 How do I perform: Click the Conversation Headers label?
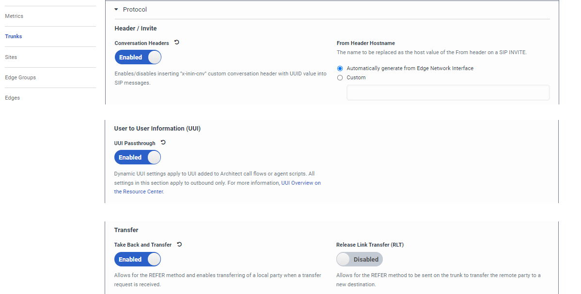pos(141,43)
